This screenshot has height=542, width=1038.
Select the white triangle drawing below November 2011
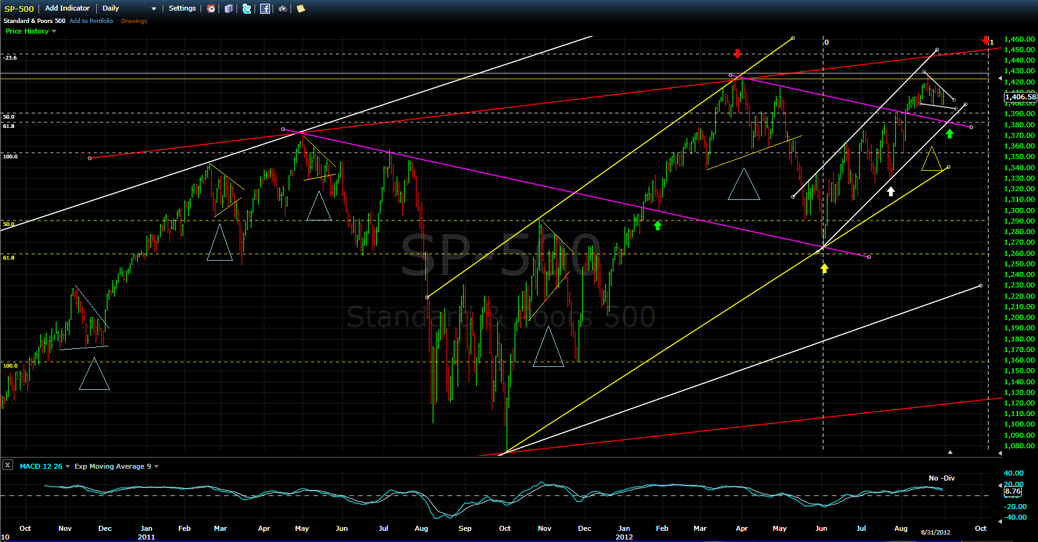548,347
